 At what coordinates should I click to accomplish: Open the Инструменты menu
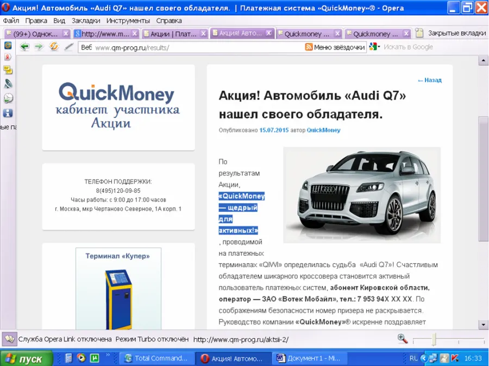[x=128, y=21]
